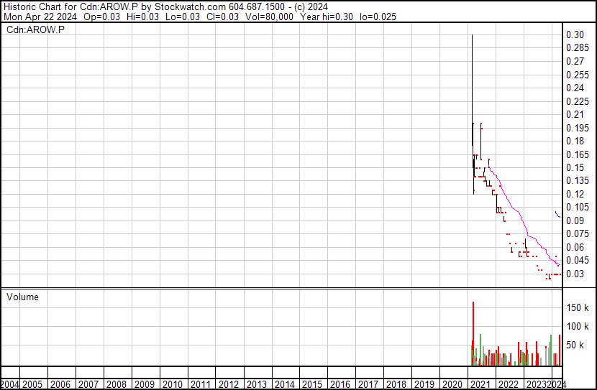This screenshot has height=390, width=597.
Task: Click the short blue line segment near 0.10
Action: pos(558,214)
